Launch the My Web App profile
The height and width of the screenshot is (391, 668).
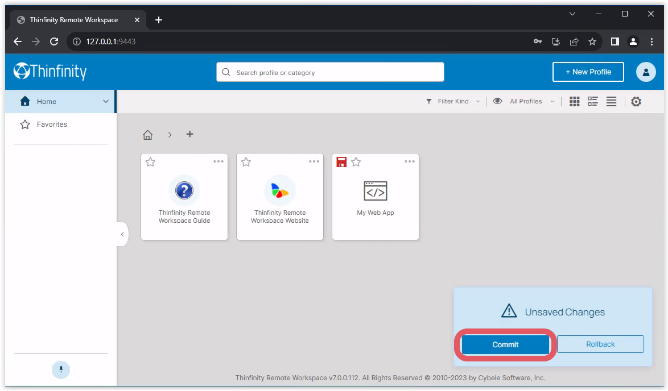pyautogui.click(x=376, y=197)
